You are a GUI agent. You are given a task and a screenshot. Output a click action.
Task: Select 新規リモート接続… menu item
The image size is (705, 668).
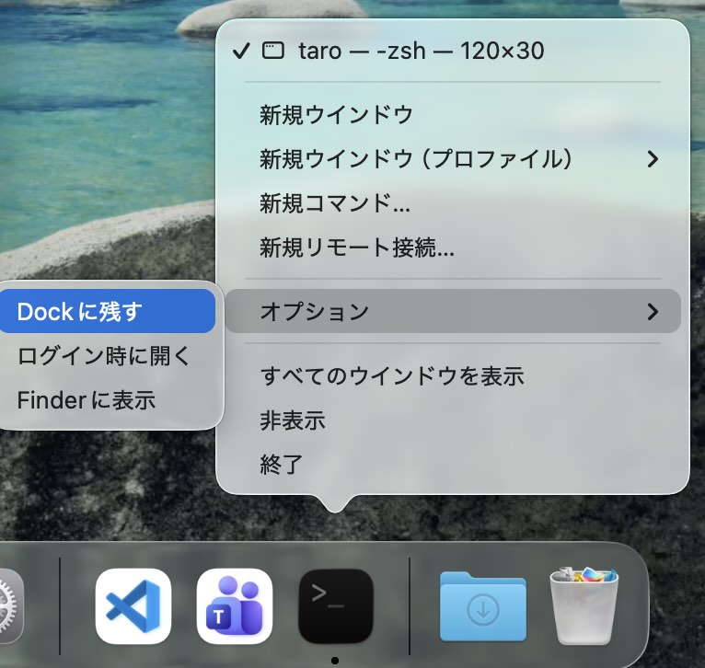click(x=453, y=247)
